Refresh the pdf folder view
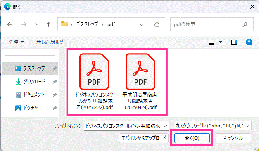This screenshot has height=151, width=259. (157, 25)
